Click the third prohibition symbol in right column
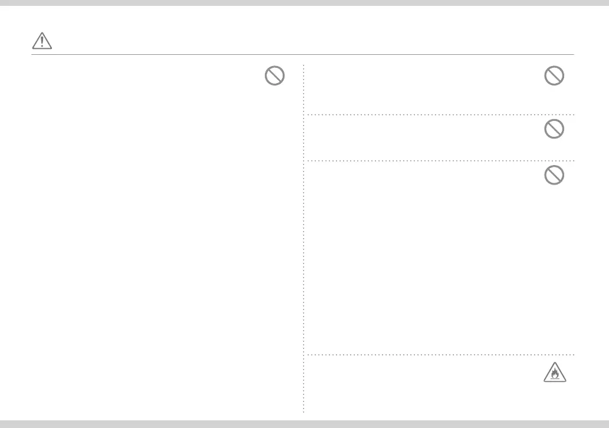 tap(554, 175)
